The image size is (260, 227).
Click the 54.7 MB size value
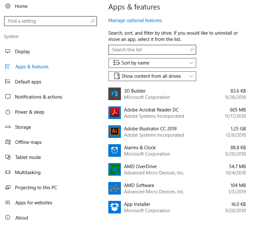tap(237, 167)
